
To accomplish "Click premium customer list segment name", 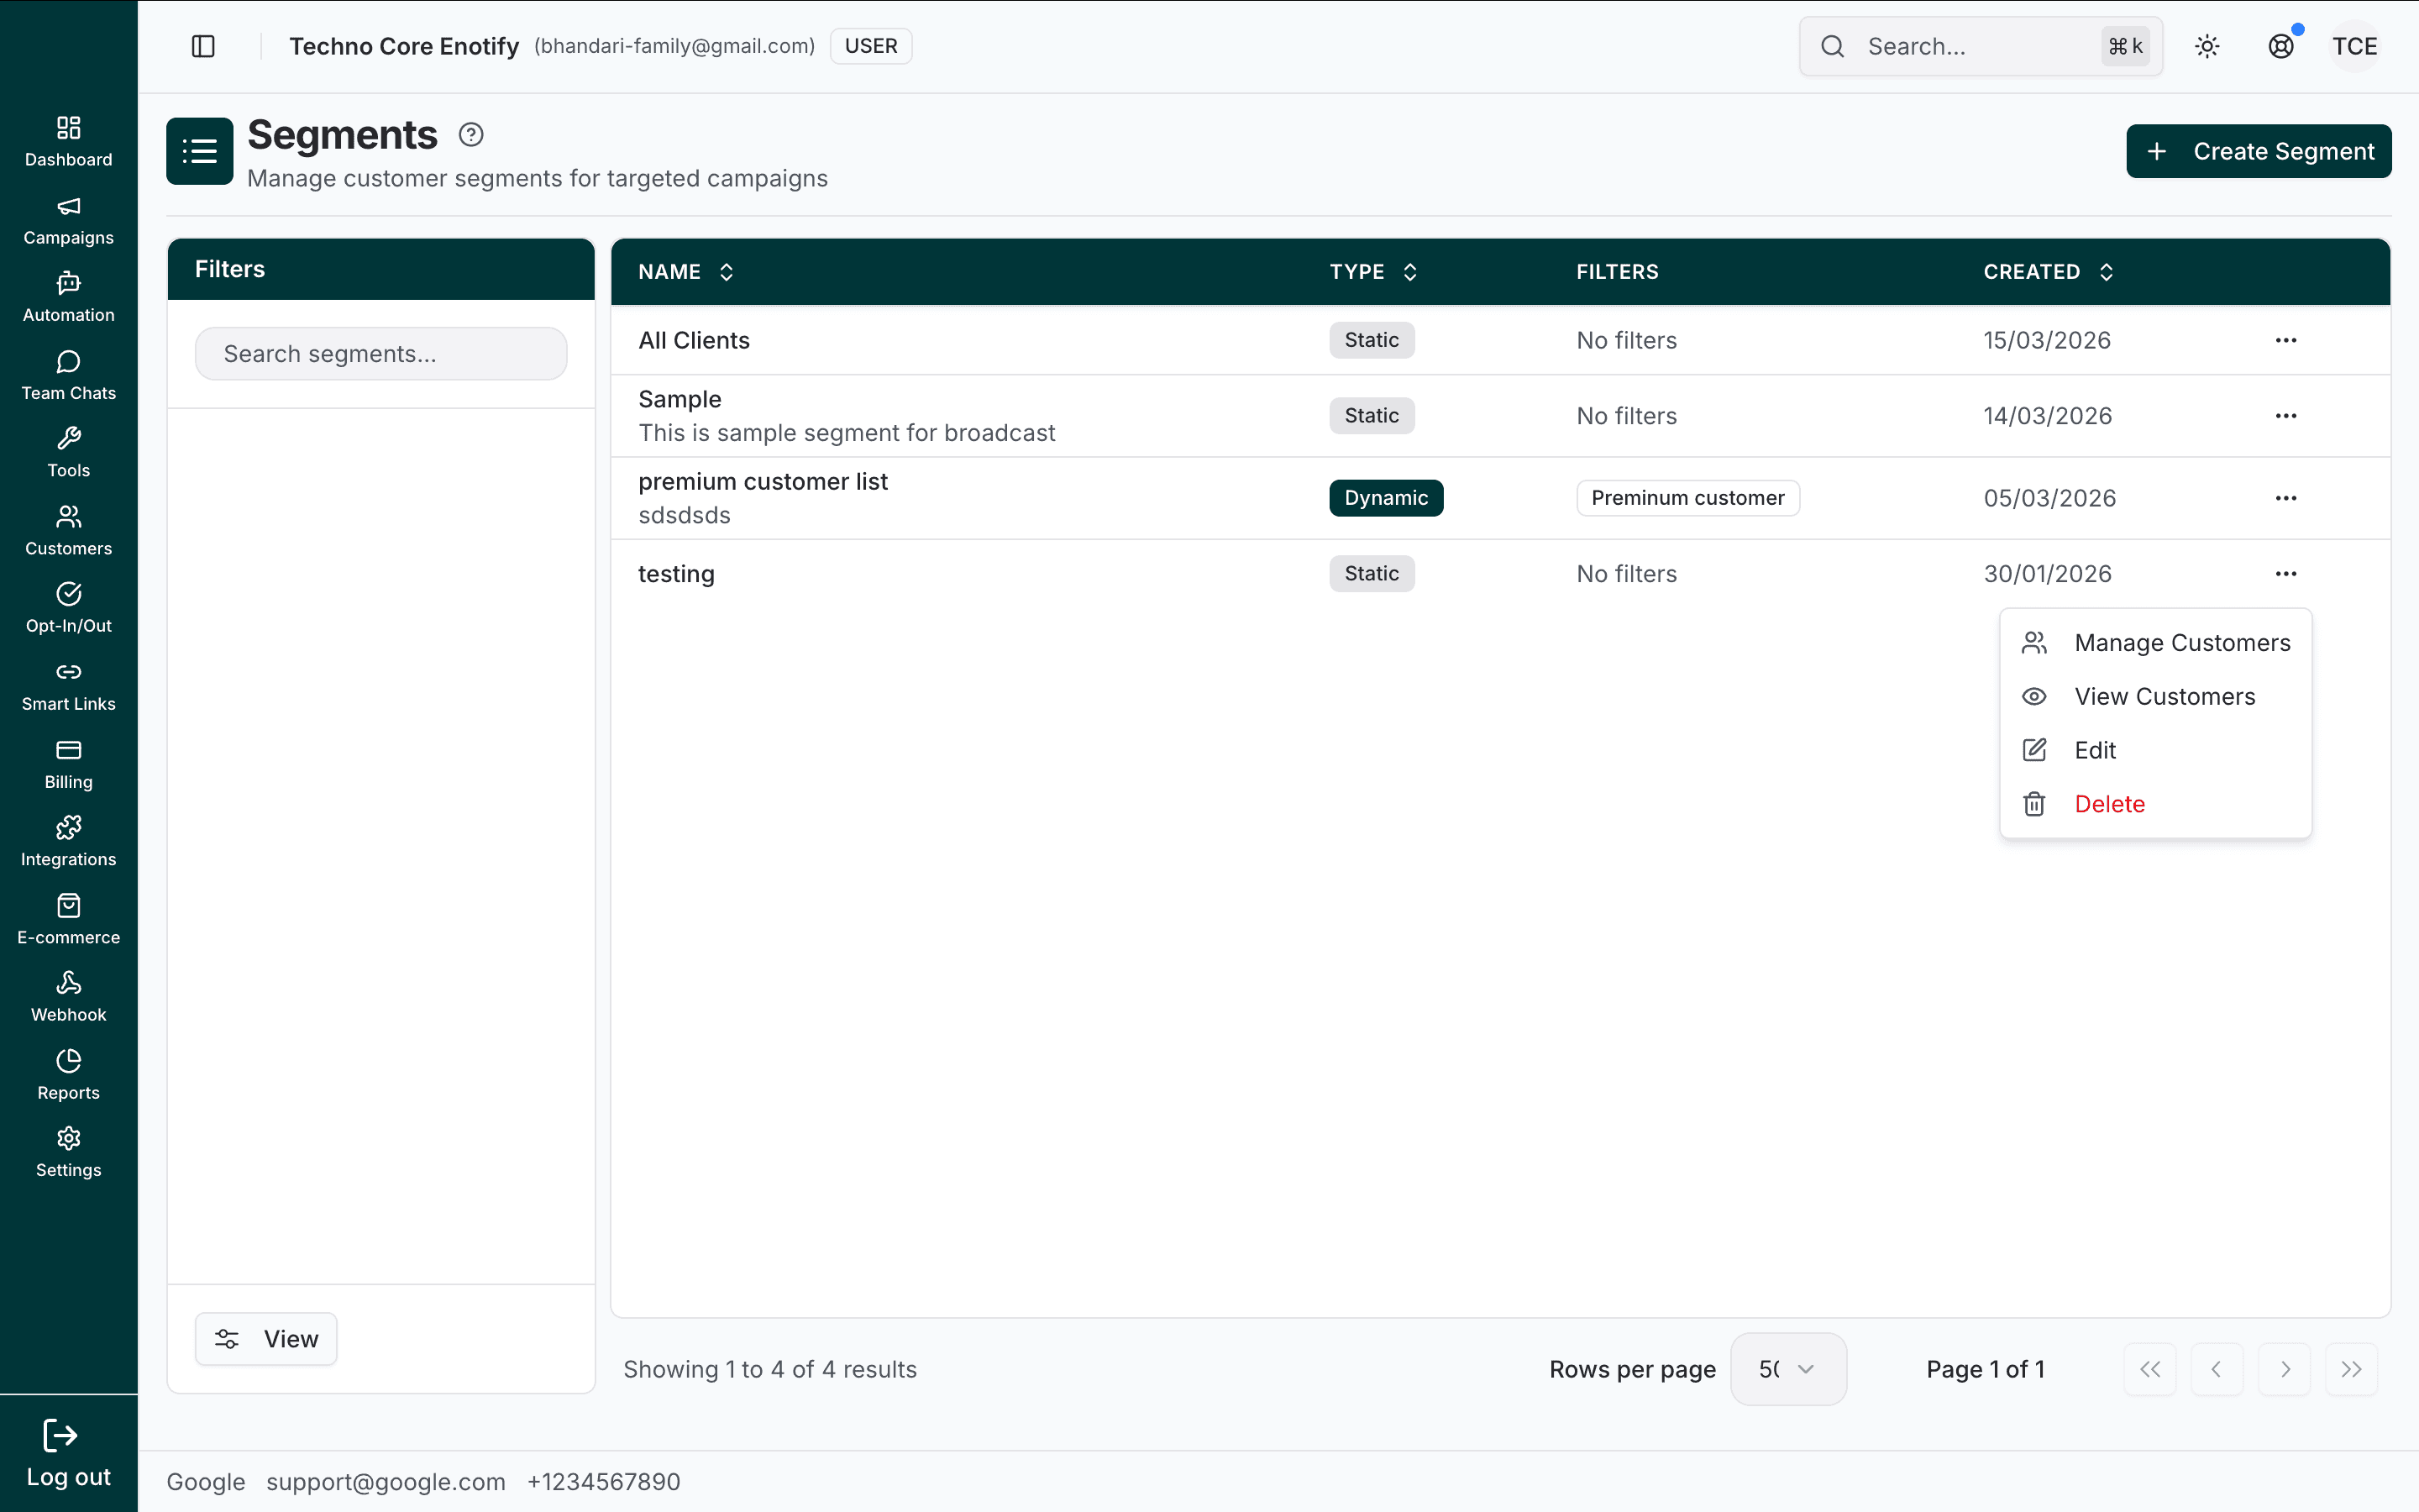I will click(x=763, y=481).
